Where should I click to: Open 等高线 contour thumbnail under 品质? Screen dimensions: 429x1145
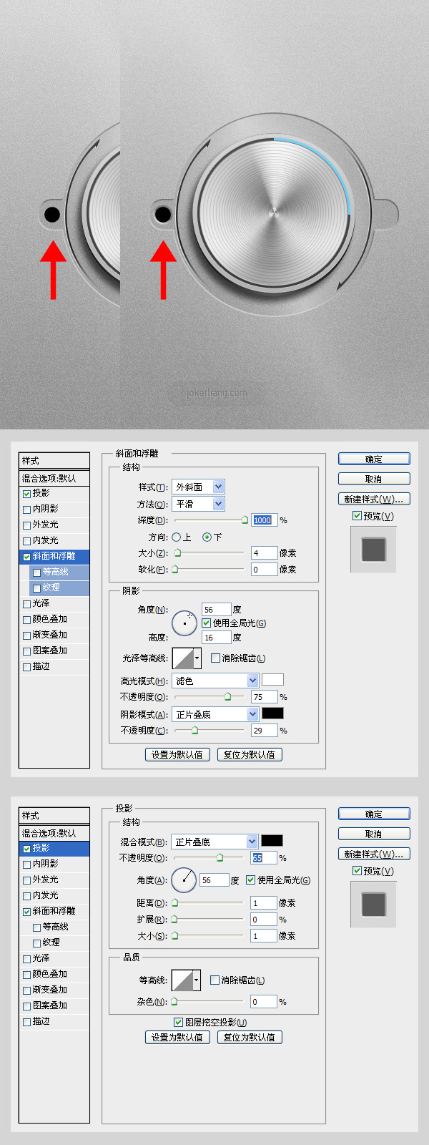(x=182, y=980)
